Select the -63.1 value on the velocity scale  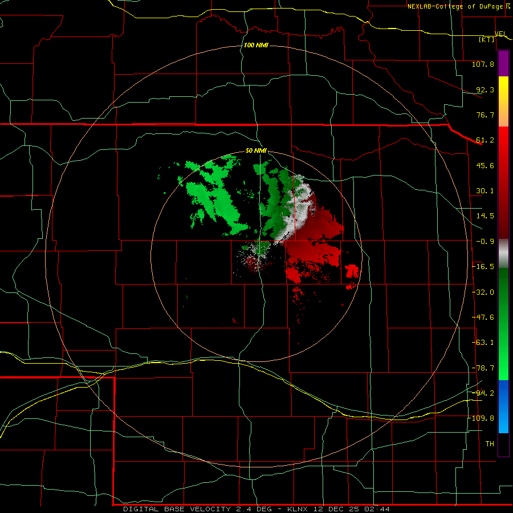[x=483, y=343]
